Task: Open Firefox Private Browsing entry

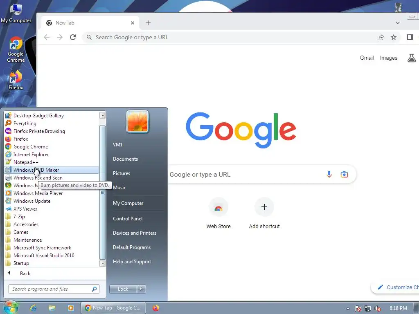Action: click(x=52, y=131)
